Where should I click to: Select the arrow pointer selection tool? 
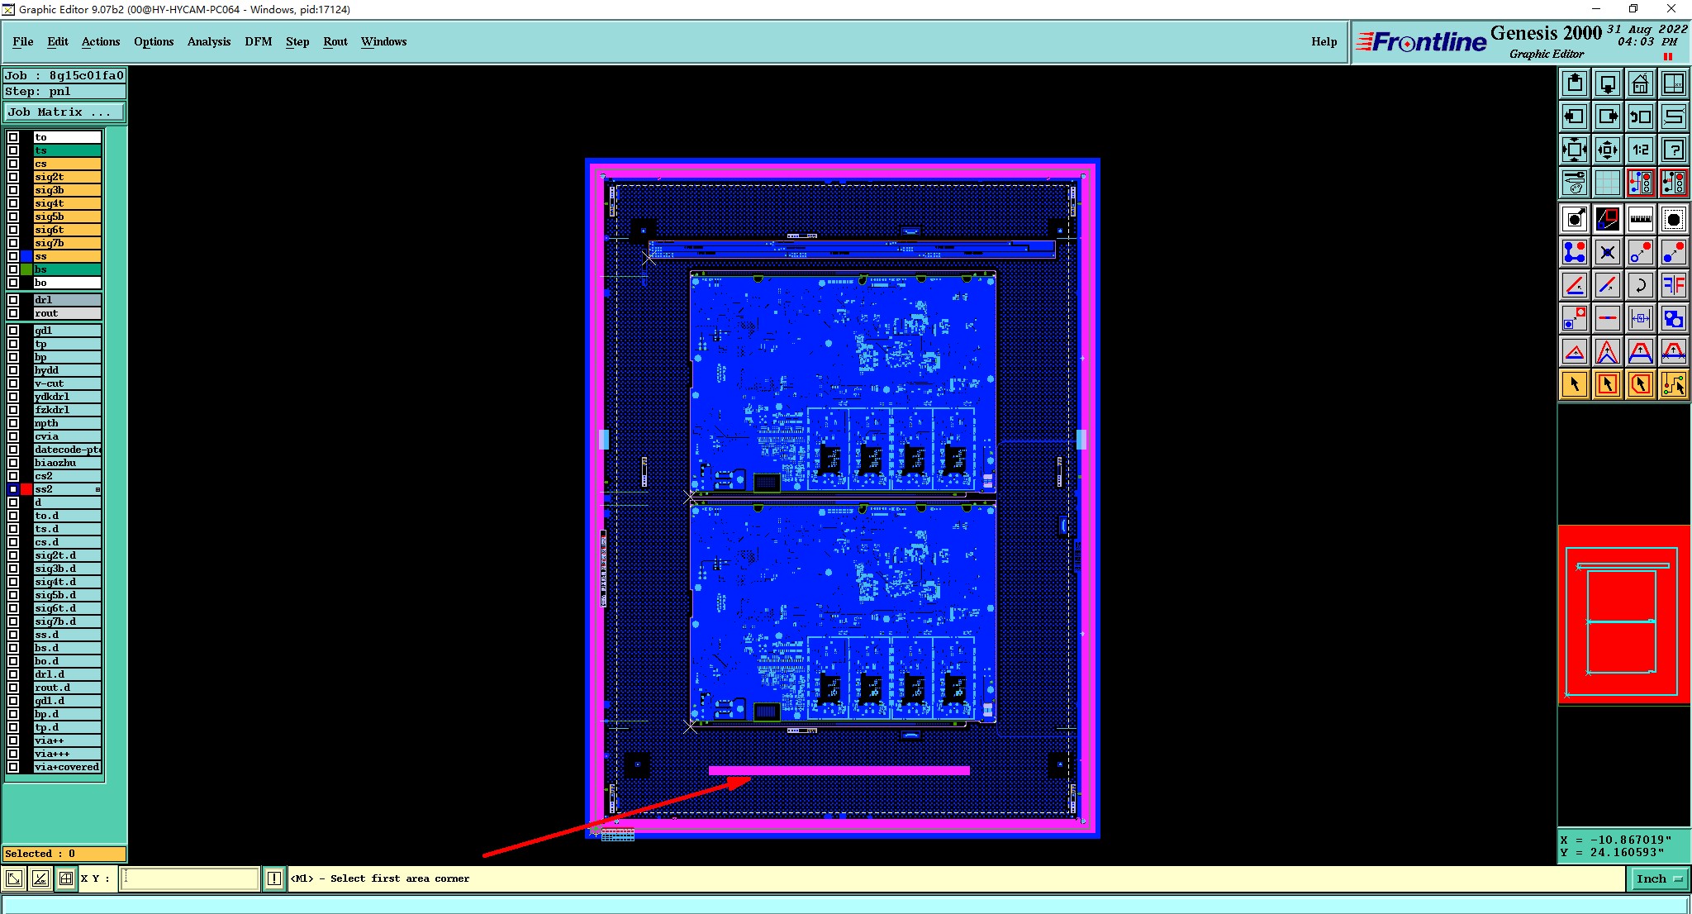pyautogui.click(x=1575, y=384)
